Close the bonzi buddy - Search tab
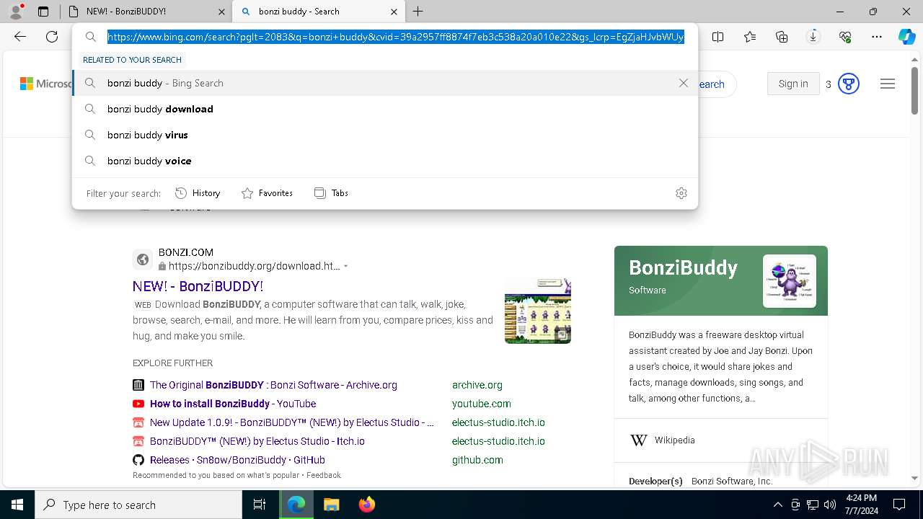The height and width of the screenshot is (519, 923). pos(394,12)
